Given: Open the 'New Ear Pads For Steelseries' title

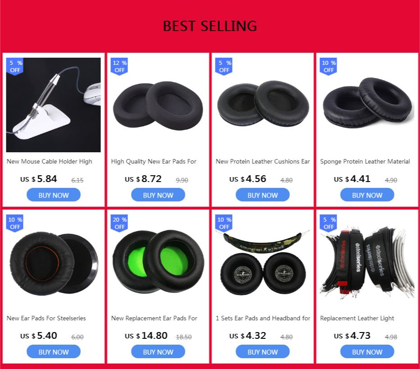Looking at the screenshot, I should [x=46, y=318].
